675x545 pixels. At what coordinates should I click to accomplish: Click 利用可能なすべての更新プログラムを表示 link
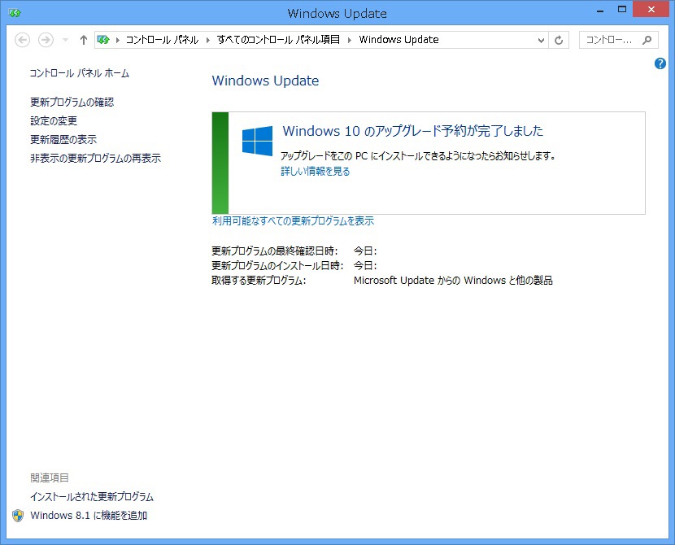[293, 221]
